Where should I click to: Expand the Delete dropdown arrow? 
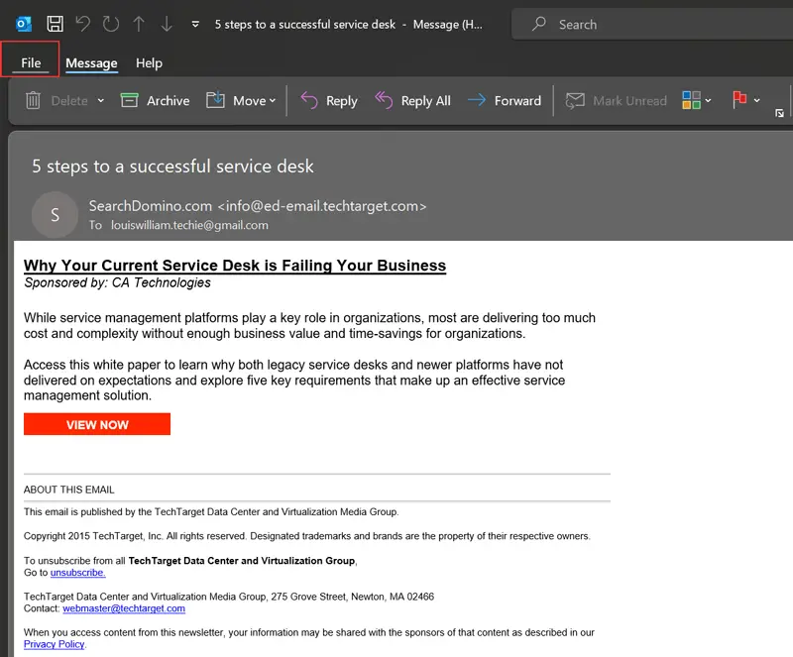point(101,100)
